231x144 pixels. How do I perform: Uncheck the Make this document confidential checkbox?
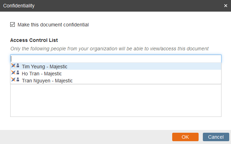click(x=13, y=24)
